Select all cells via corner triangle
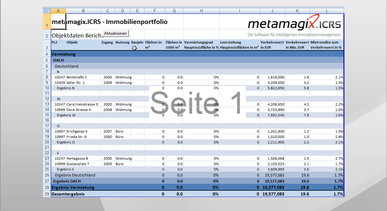This screenshot has height=211, width=387. click(x=47, y=11)
